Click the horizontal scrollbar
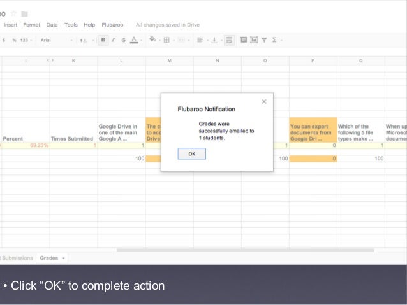Viewport: 407px width, 305px height. (246, 250)
